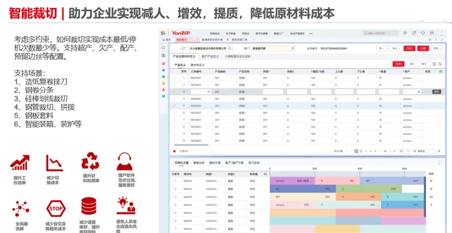Open the help question mark icon
452x233 pixels.
point(405,33)
